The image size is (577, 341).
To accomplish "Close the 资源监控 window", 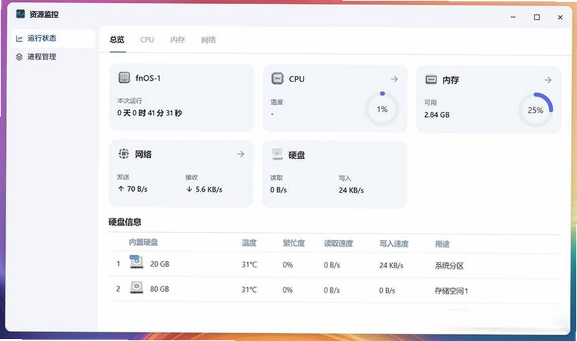I will click(560, 17).
